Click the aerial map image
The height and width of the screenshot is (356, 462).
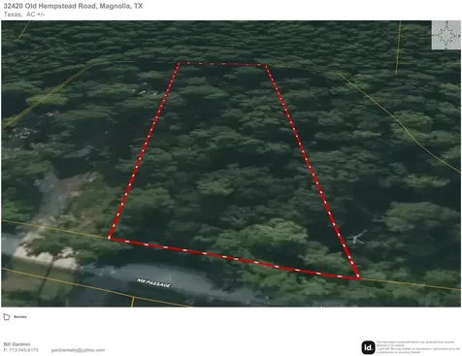(231, 164)
